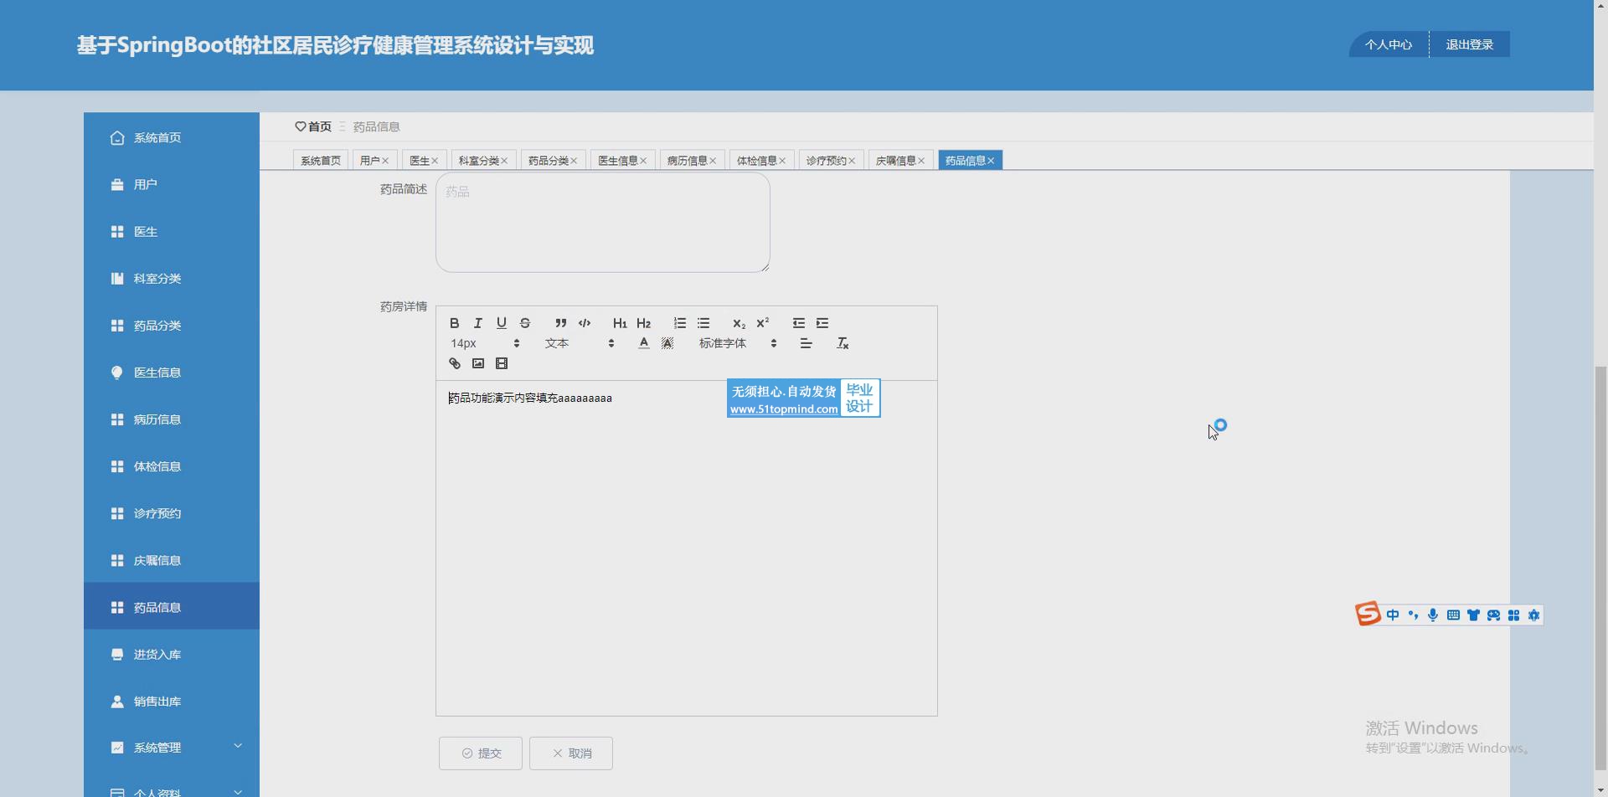Viewport: 1608px width, 797px height.
Task: Open 用户 in the sidebar
Action: pyautogui.click(x=172, y=184)
